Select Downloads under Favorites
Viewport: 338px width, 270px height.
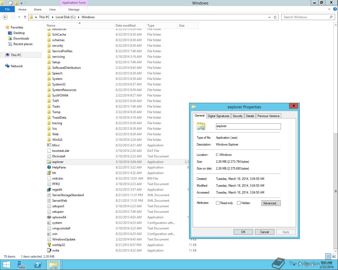(21, 38)
